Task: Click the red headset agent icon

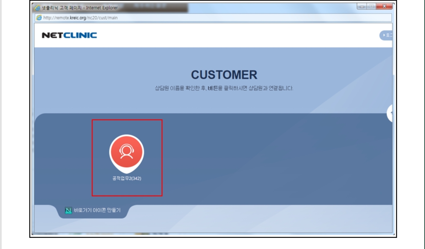Action: 127,153
